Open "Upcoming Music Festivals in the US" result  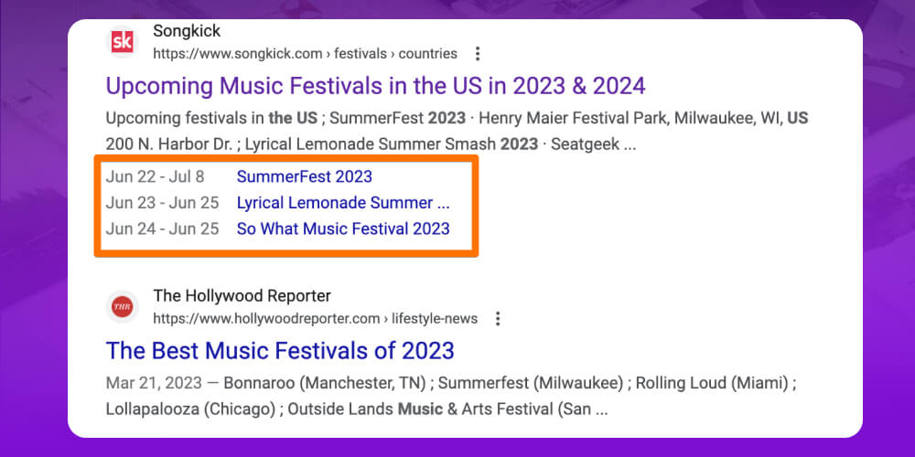pyautogui.click(x=376, y=86)
